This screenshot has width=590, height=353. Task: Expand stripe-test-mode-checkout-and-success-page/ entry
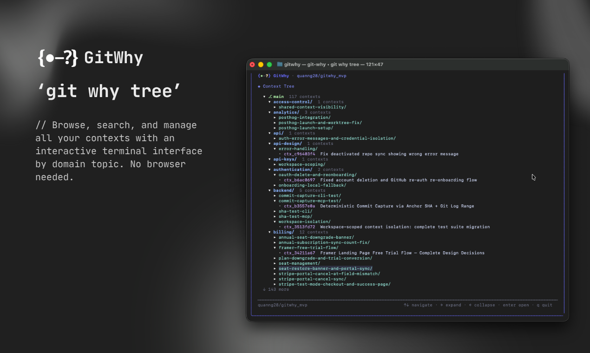[332, 284]
